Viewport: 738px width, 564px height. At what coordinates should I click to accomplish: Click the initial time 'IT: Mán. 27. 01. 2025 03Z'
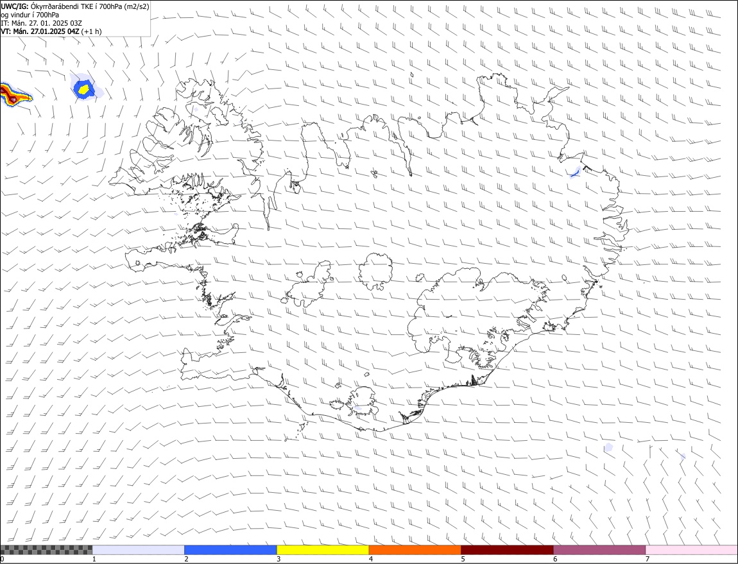(x=42, y=23)
